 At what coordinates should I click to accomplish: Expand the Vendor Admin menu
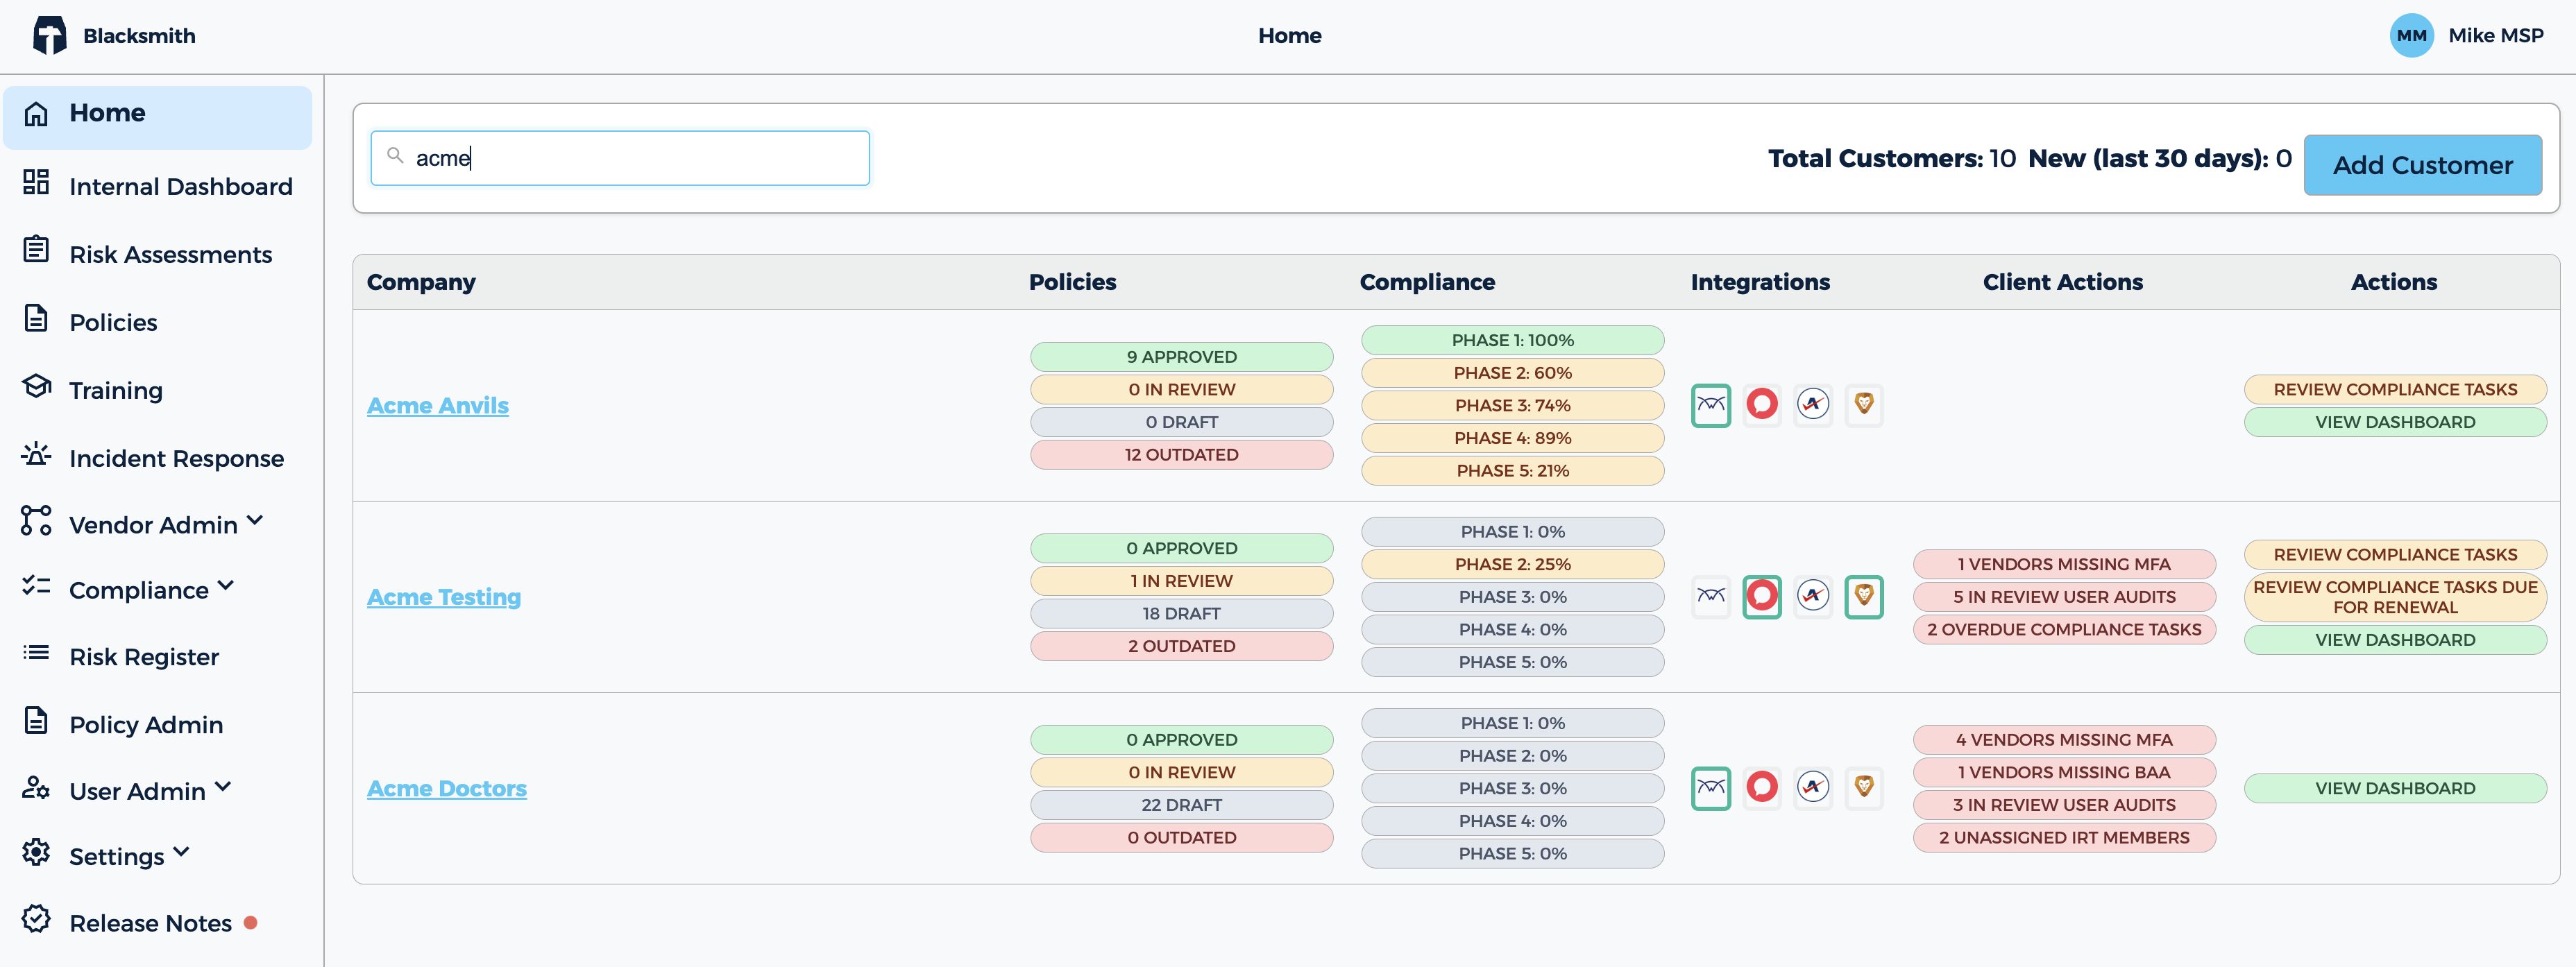[255, 521]
